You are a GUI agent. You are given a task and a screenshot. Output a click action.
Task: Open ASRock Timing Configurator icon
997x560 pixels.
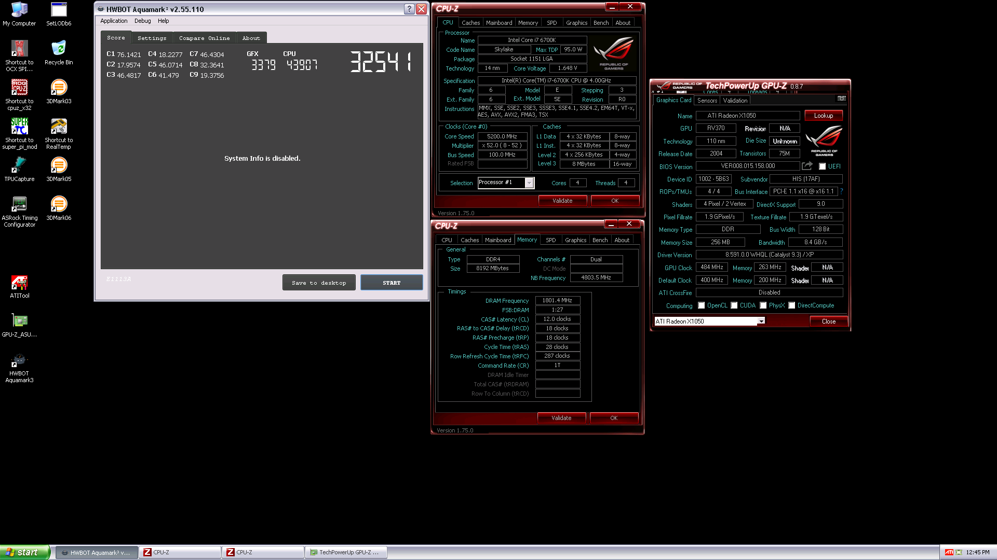[19, 212]
